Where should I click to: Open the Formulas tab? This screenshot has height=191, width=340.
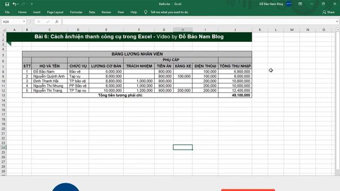(76, 12)
